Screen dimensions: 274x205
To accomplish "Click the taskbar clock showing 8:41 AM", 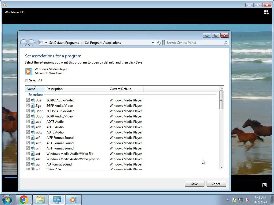I will tap(260, 200).
